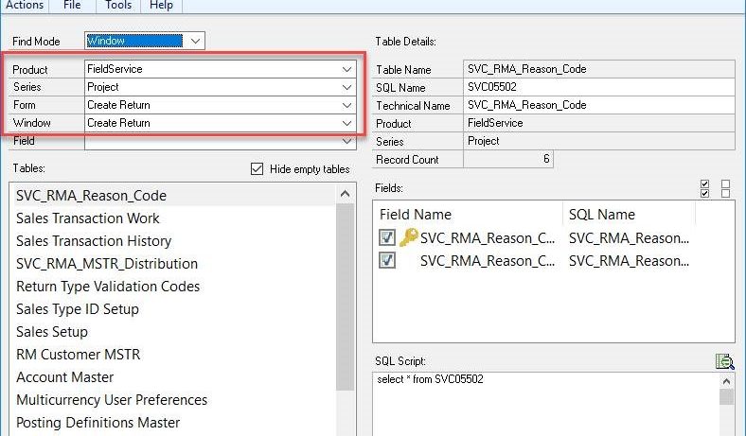Click the Tables list scrollbar thumb

click(345, 297)
